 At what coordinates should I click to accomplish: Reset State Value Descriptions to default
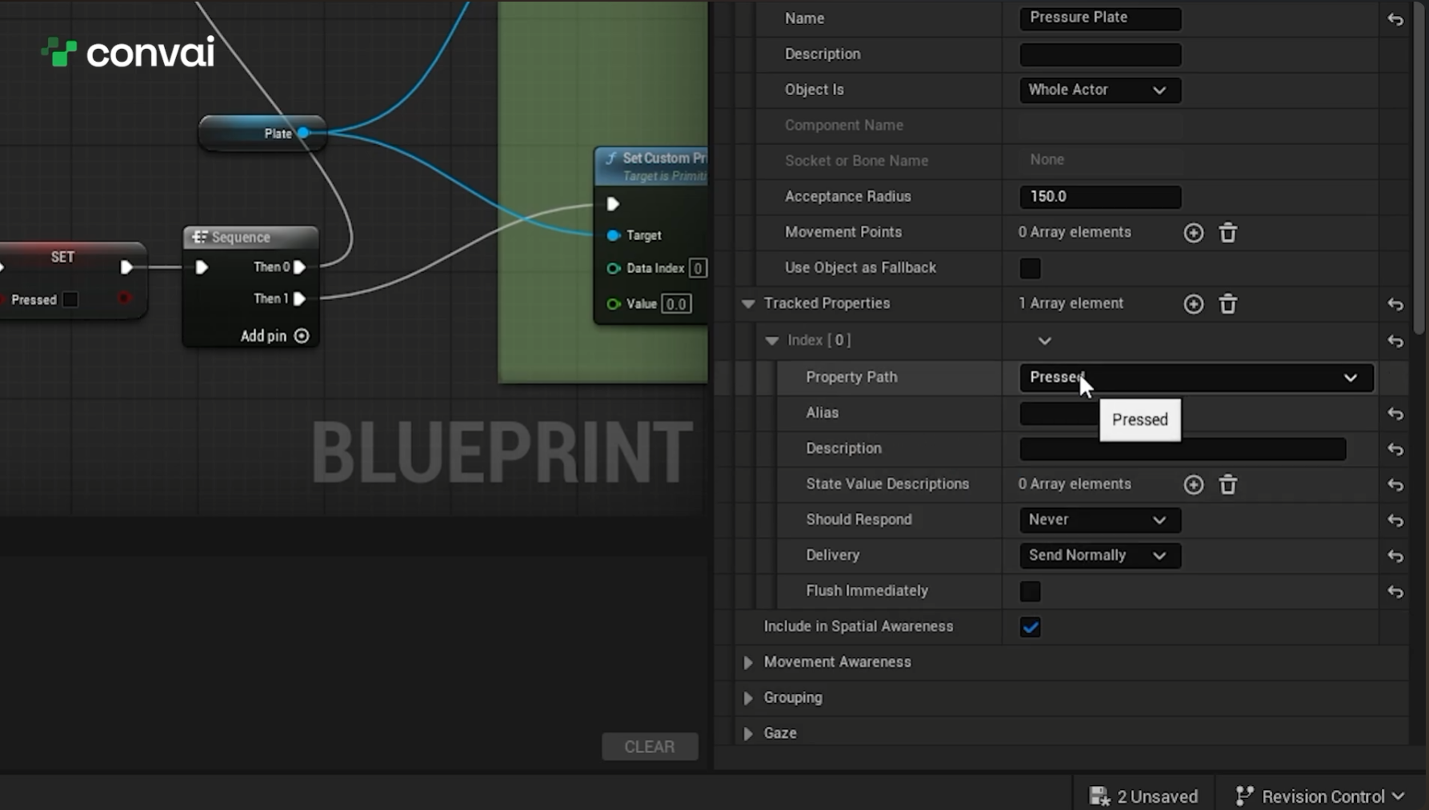click(1395, 485)
